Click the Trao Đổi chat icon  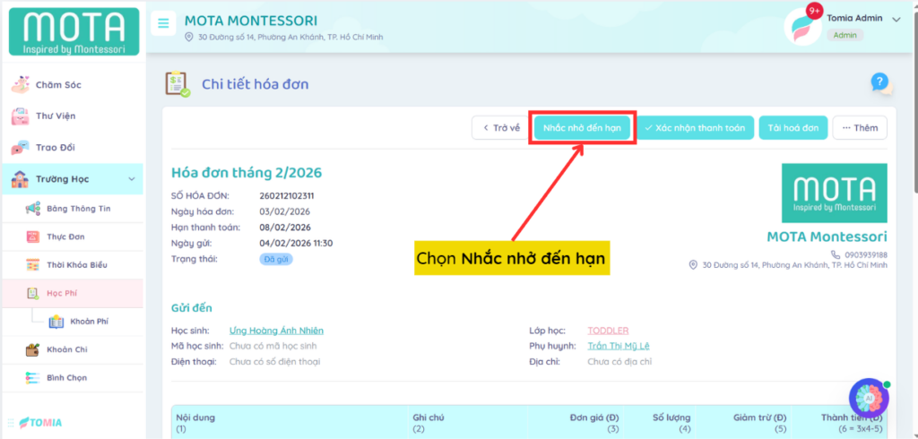coord(21,148)
